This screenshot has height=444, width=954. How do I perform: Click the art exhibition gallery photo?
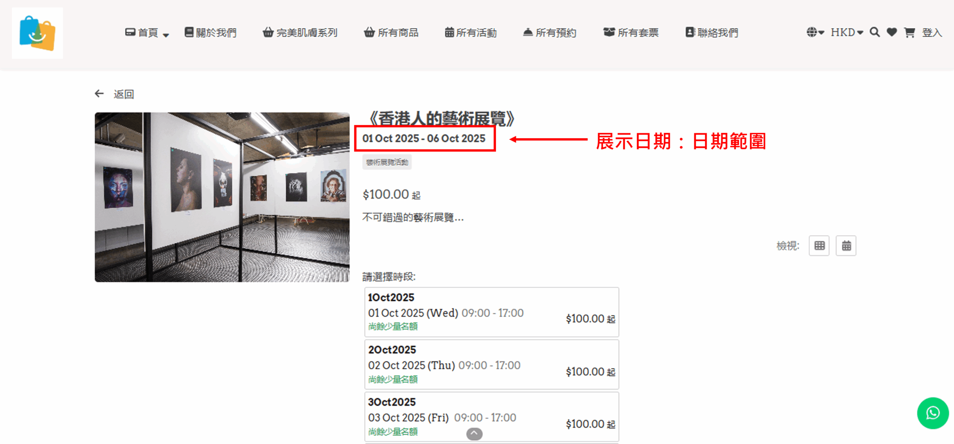pyautogui.click(x=222, y=197)
